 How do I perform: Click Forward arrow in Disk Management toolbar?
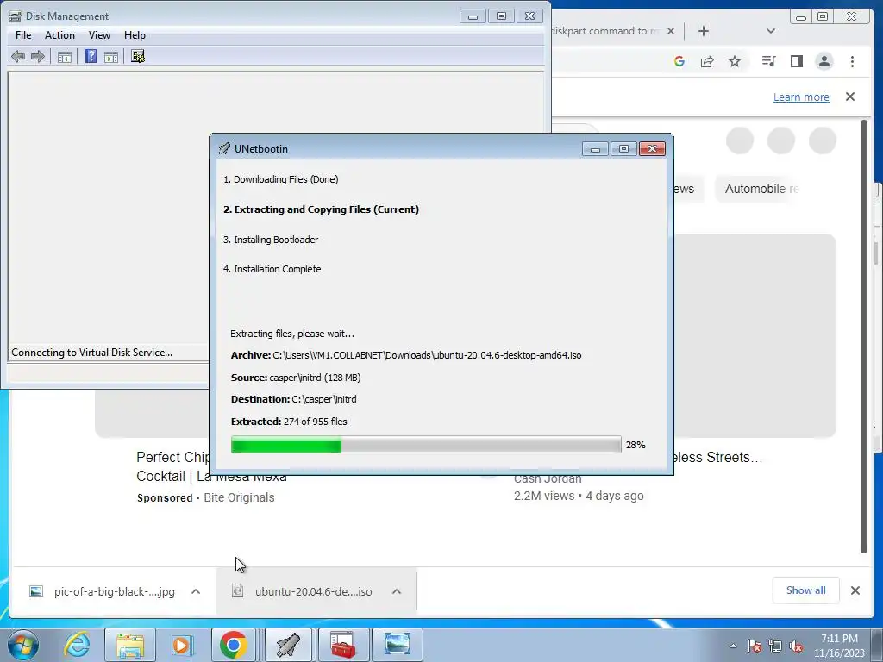coord(38,56)
